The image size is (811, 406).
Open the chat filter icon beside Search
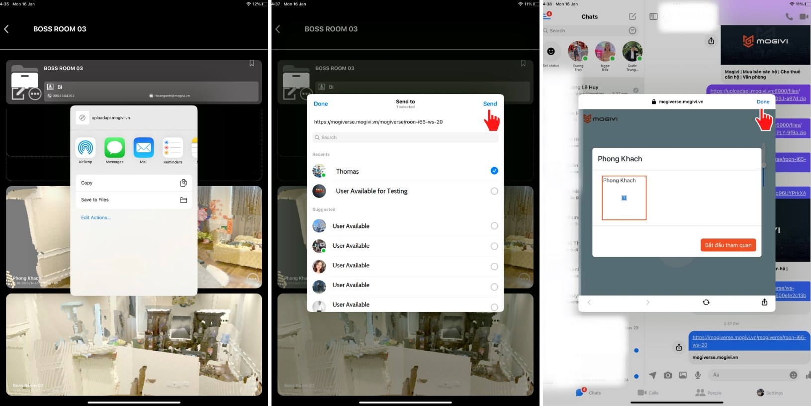(632, 31)
